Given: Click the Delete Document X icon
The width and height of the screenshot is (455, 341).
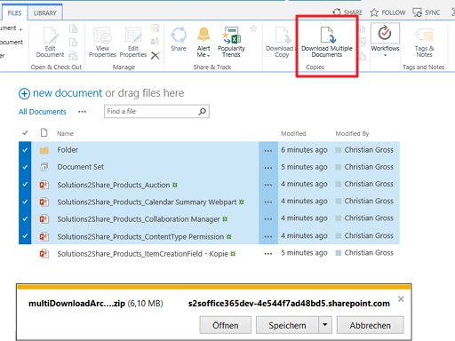Looking at the screenshot, I should click(155, 55).
